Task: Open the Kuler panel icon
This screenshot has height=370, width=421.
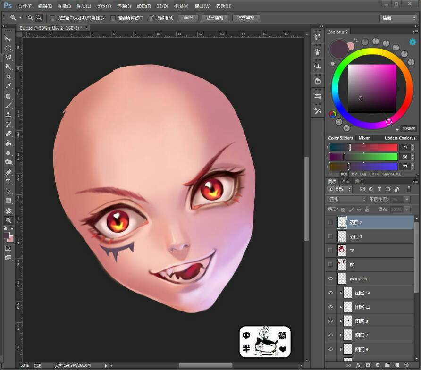Action: [x=318, y=81]
